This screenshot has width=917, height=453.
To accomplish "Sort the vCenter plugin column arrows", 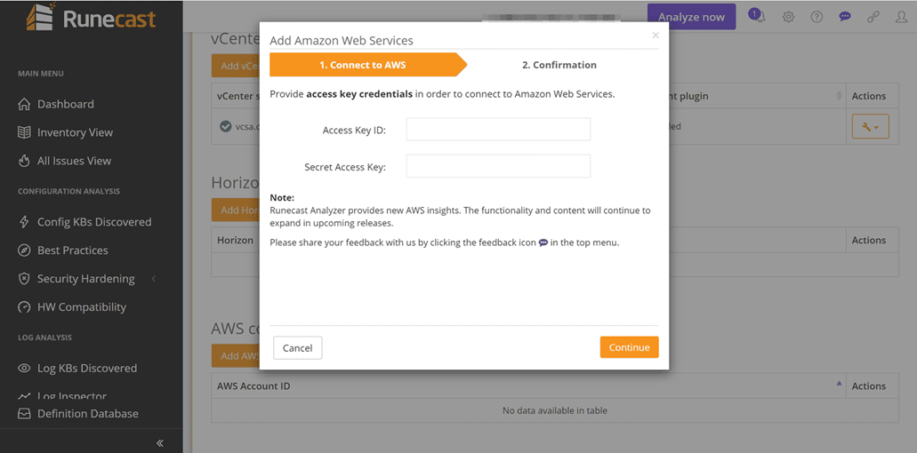I will coord(840,96).
